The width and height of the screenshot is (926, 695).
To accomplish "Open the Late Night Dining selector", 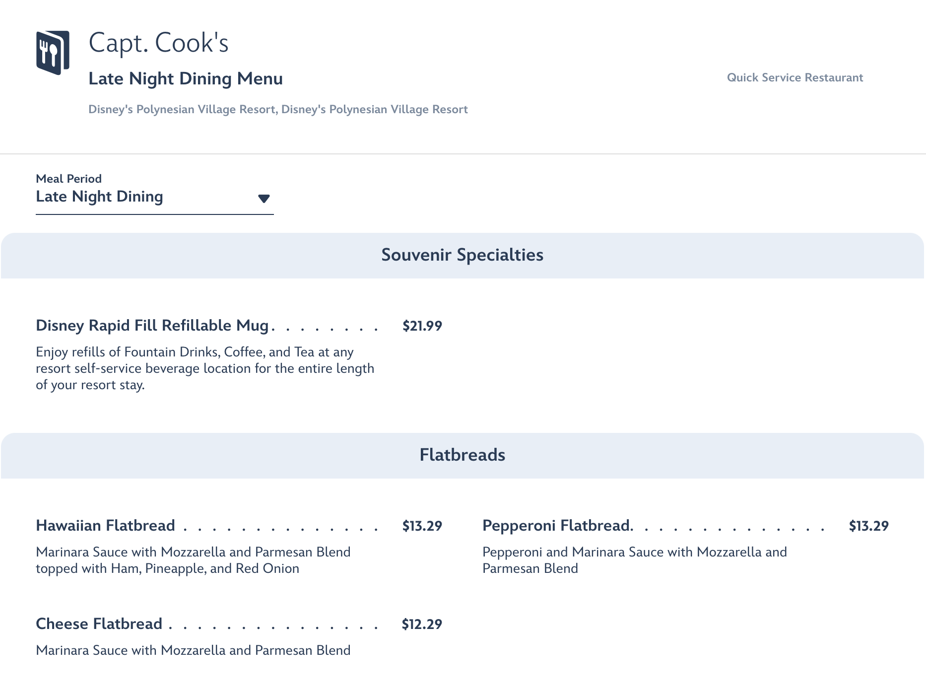I will coord(154,197).
